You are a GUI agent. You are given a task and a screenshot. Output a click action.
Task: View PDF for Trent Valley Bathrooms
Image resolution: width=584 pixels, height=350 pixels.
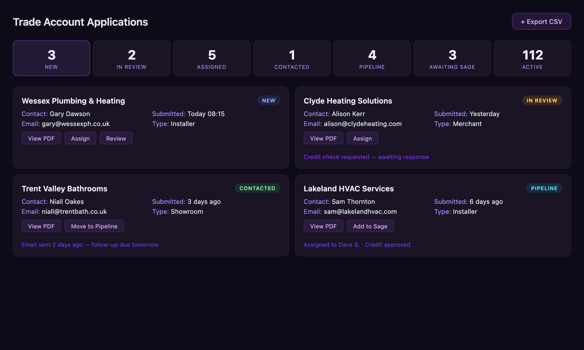click(x=41, y=226)
